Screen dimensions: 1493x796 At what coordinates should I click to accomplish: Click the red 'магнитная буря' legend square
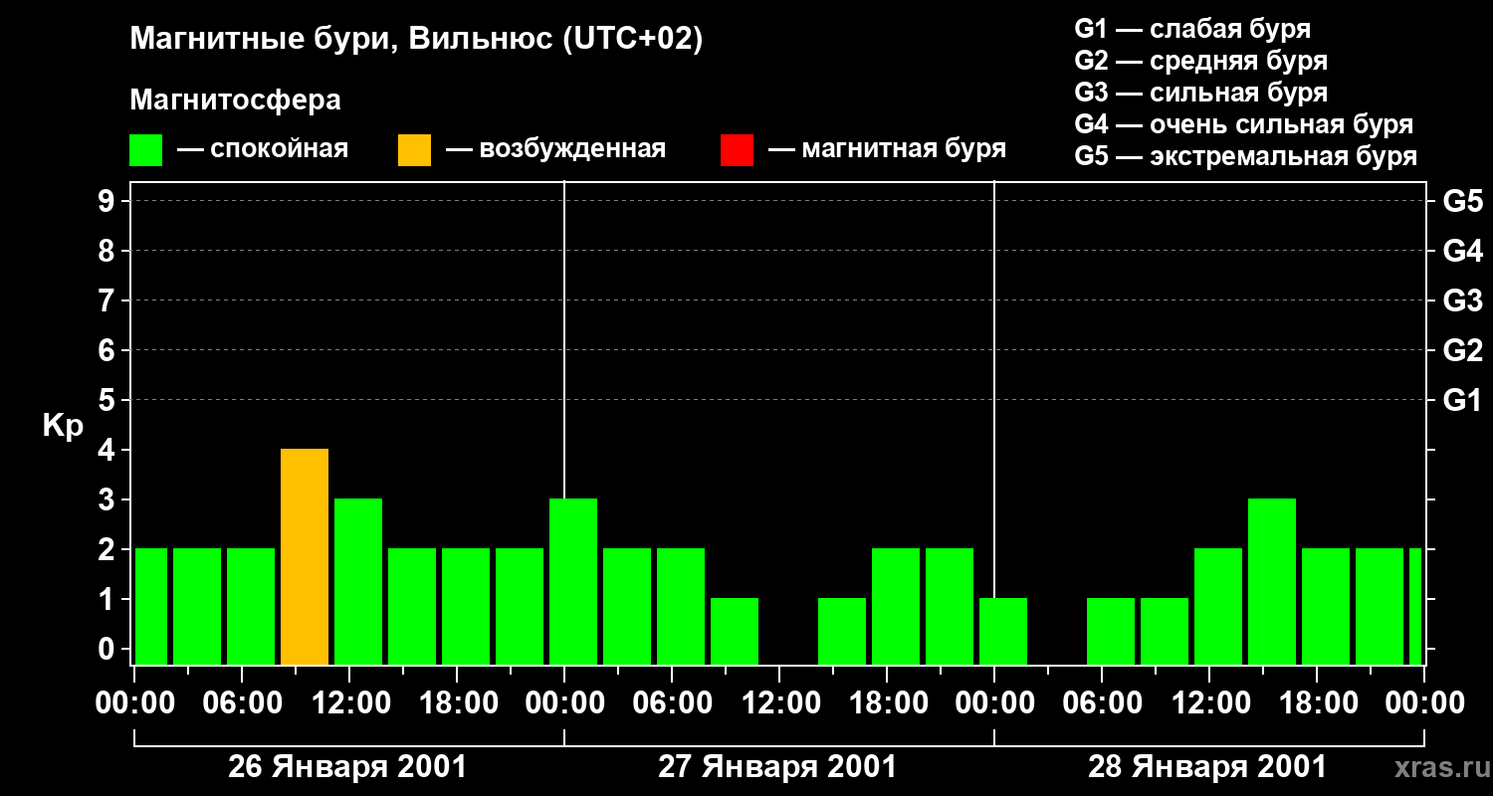(737, 150)
